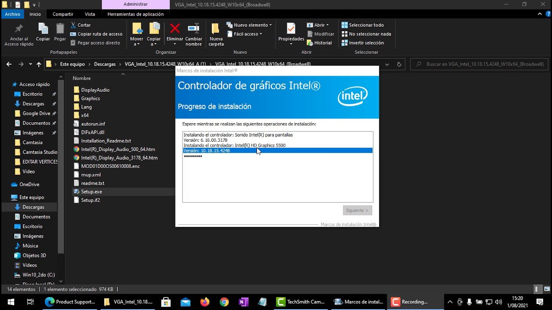
Task: Select Intel(R)_Display_Audio_500_64.htm file
Action: point(118,149)
